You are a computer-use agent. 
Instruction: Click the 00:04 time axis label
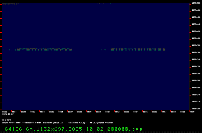click(42, 112)
